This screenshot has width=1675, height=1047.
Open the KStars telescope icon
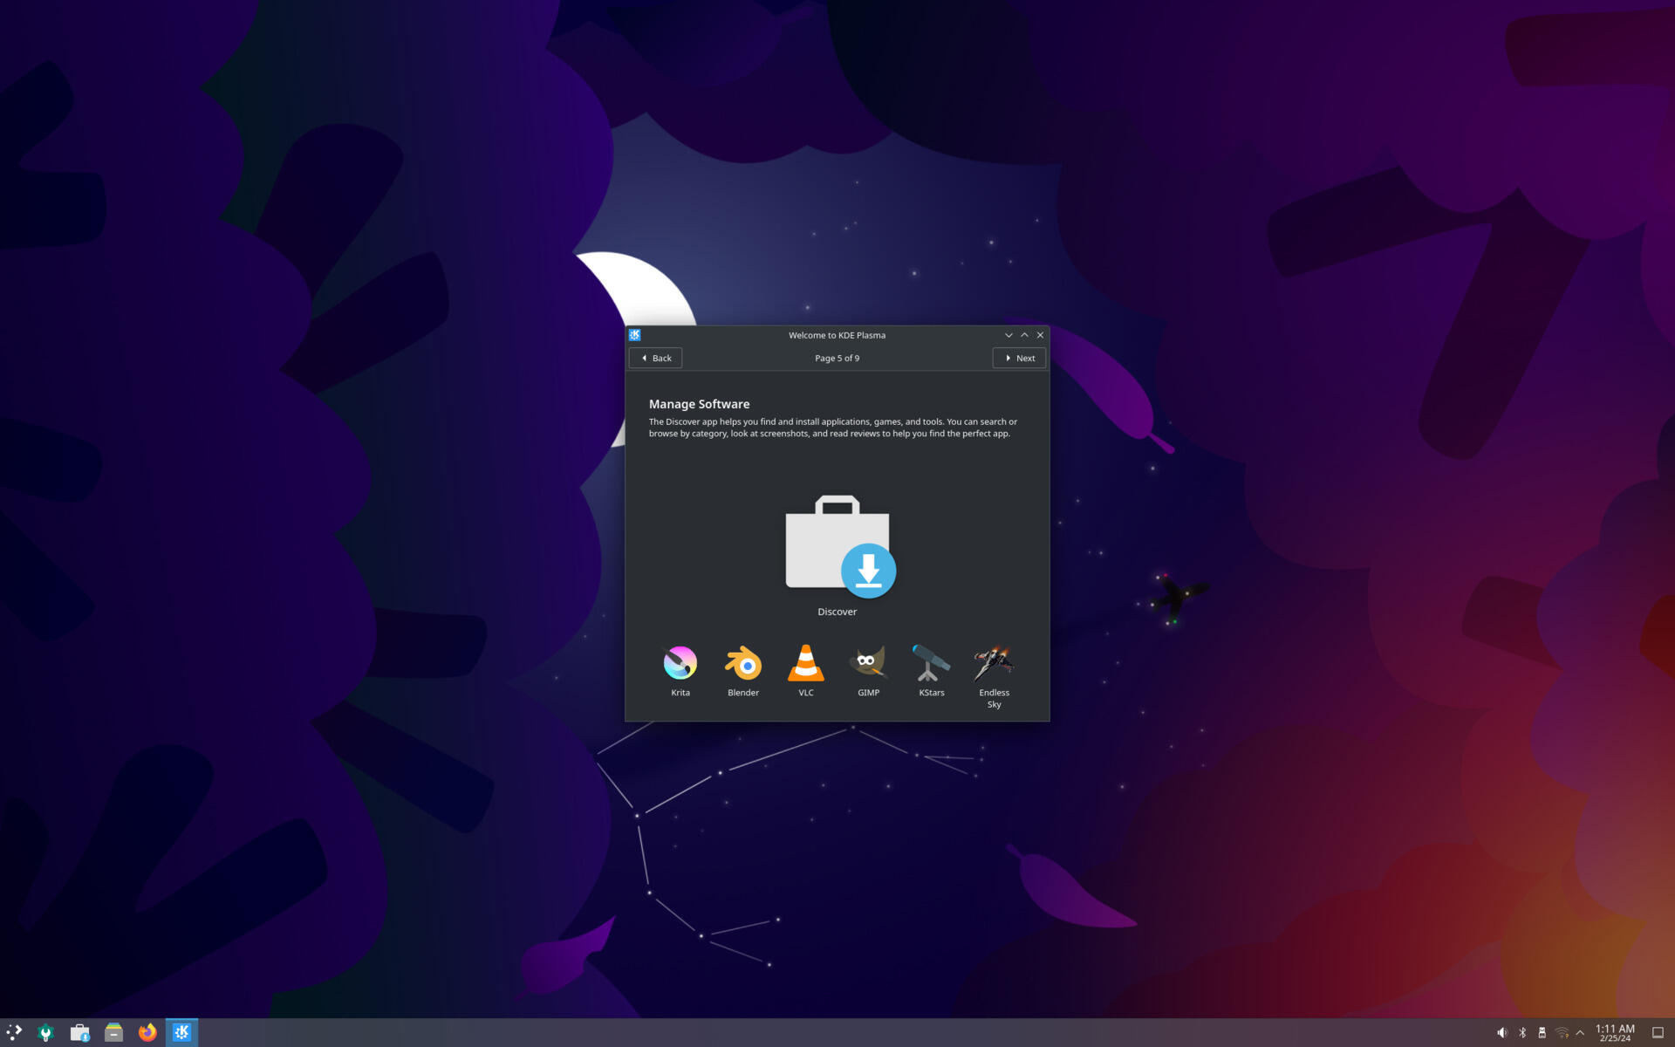[931, 663]
